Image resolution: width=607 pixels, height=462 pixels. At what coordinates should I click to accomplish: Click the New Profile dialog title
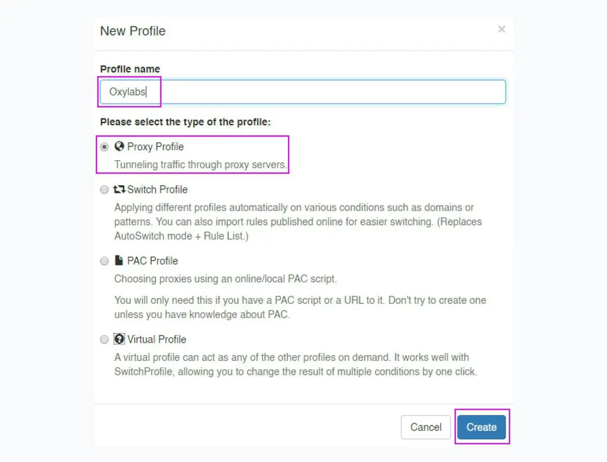click(133, 31)
